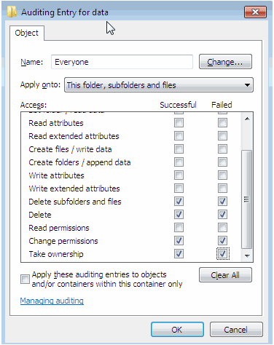274x345 pixels.
Task: Enable apply auditing entries to this container only
Action: pyautogui.click(x=25, y=279)
